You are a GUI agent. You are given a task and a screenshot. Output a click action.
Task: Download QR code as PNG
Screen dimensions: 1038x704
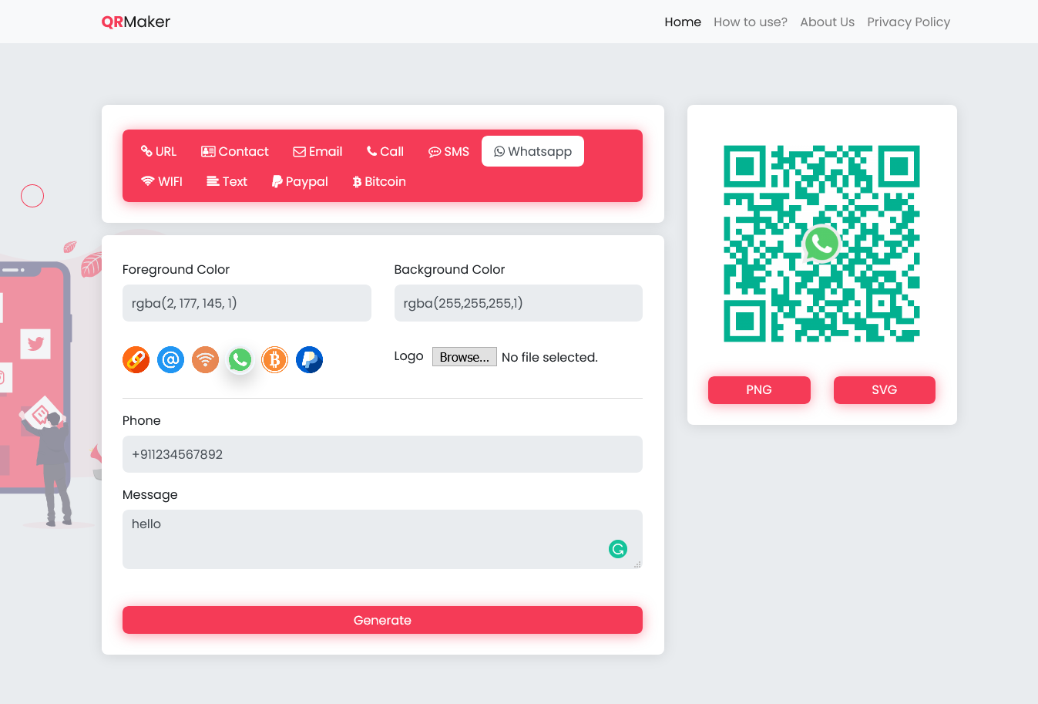(759, 389)
